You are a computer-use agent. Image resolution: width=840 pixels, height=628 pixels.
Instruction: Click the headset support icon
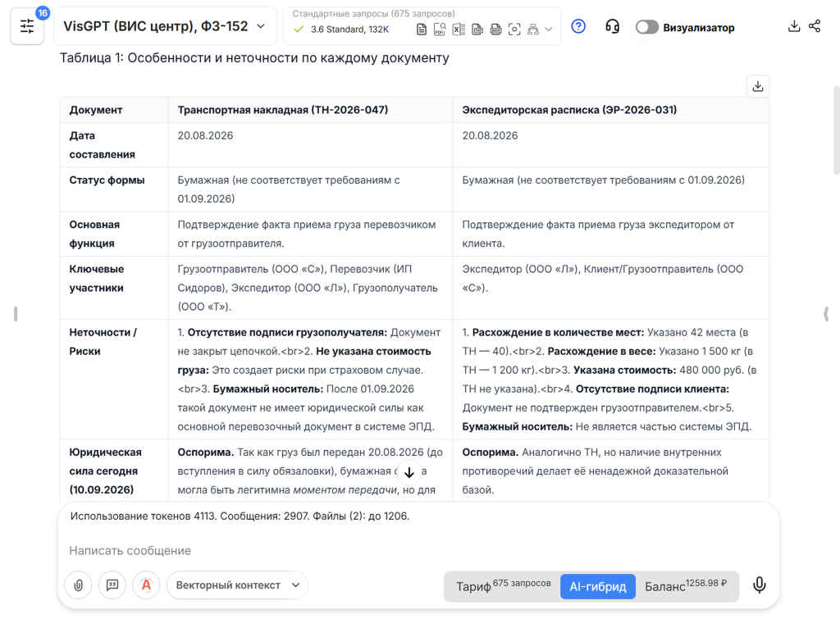point(612,26)
